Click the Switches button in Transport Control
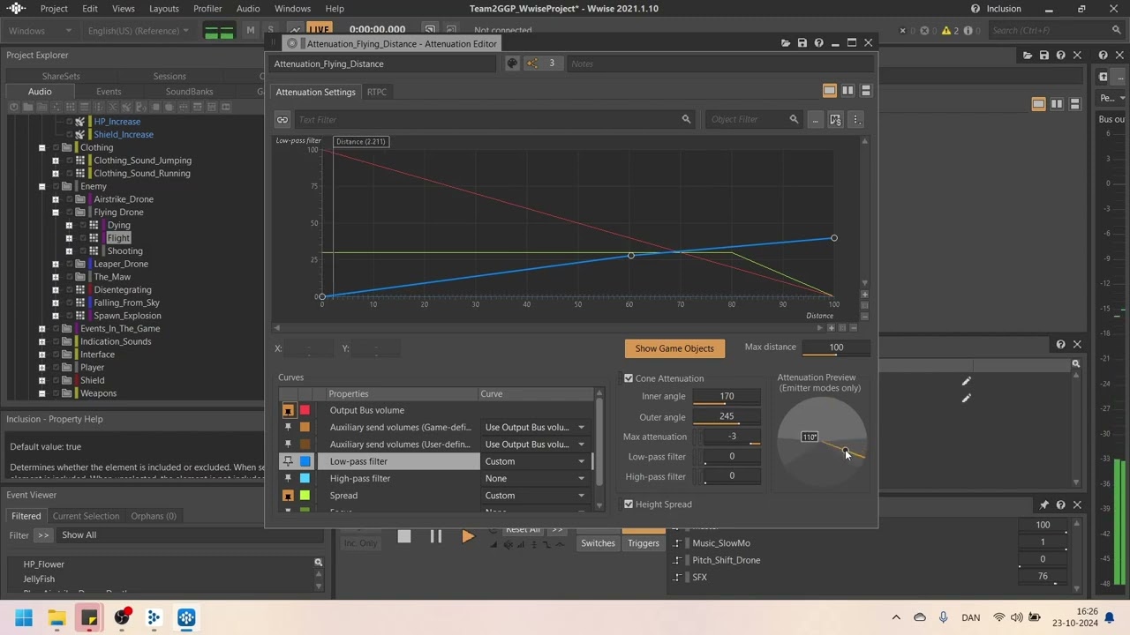Image resolution: width=1130 pixels, height=635 pixels. pyautogui.click(x=598, y=543)
